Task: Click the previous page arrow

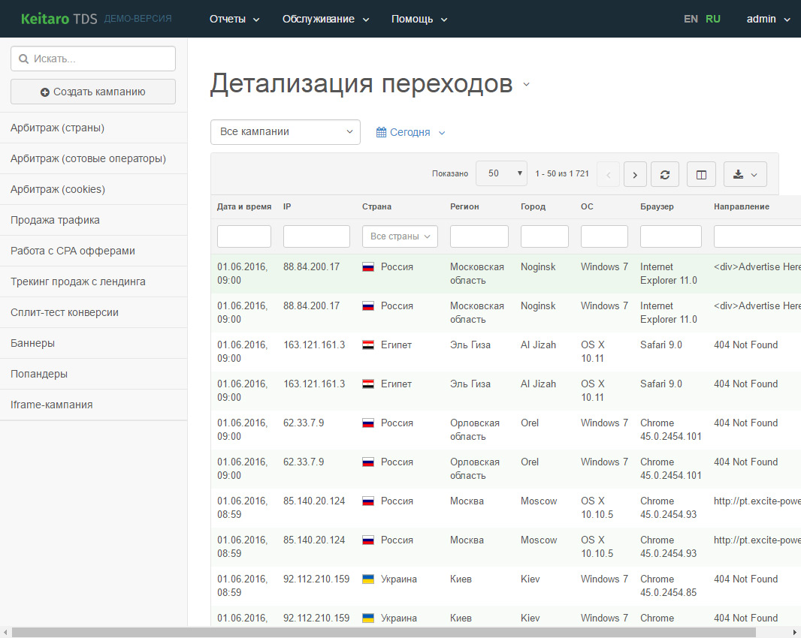Action: [609, 174]
